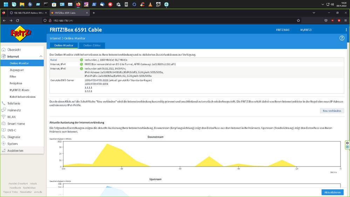Close the FRITZ!Box 6591 Cable tab

(87, 13)
